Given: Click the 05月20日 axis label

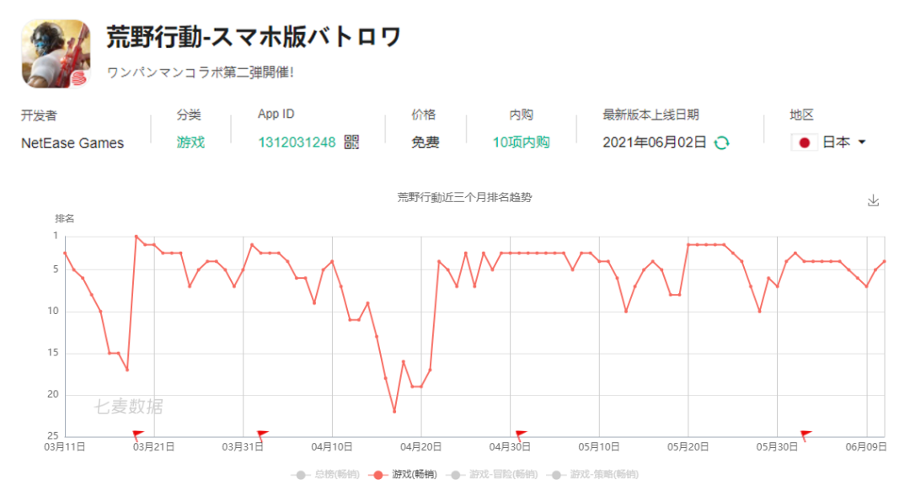Looking at the screenshot, I should coord(688,446).
